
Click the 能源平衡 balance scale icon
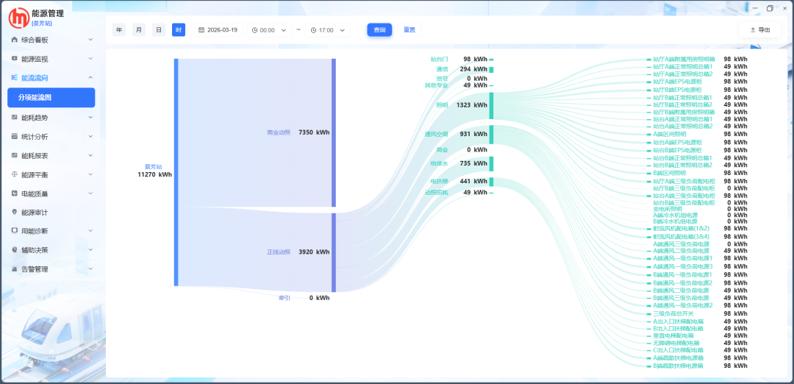click(15, 174)
